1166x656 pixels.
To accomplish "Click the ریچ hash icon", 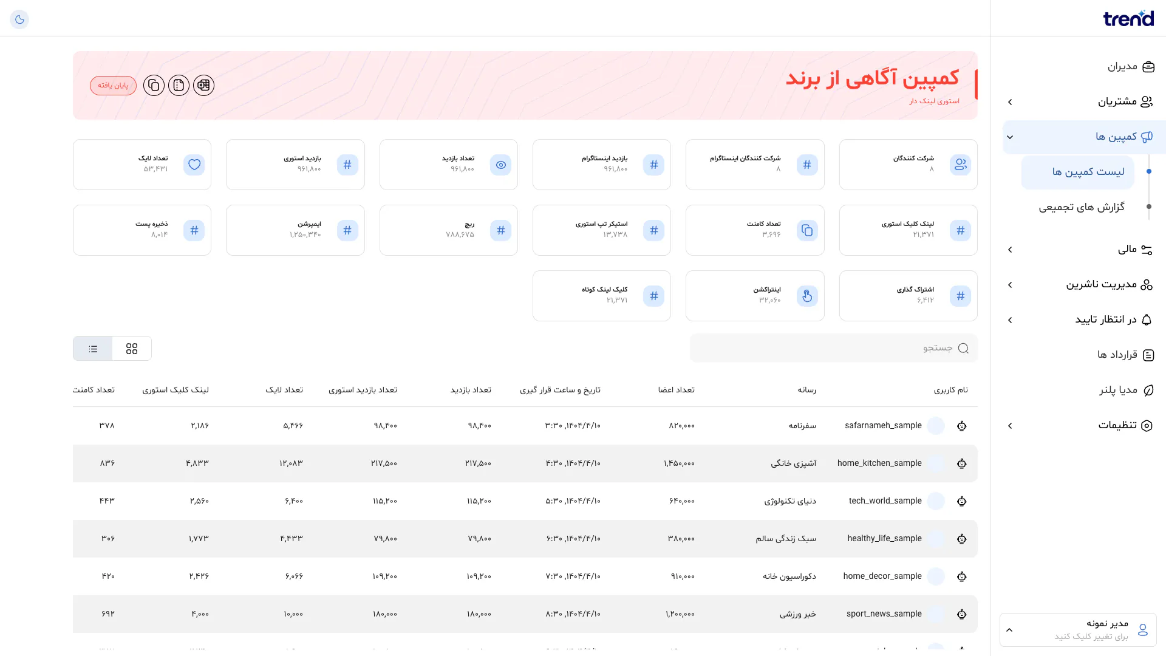I will 500,230.
